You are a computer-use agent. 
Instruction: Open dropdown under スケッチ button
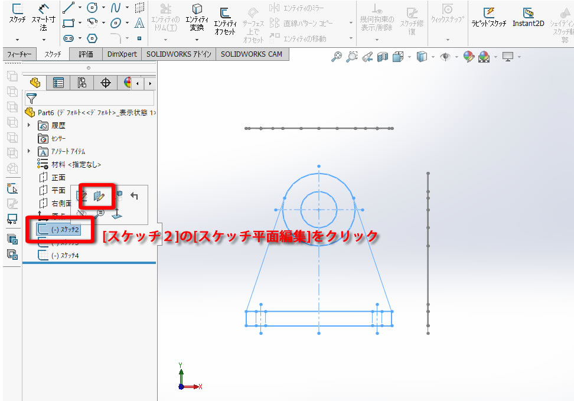[x=17, y=39]
